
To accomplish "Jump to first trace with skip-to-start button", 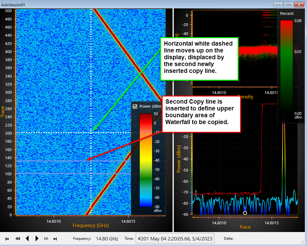I will point(7,239).
